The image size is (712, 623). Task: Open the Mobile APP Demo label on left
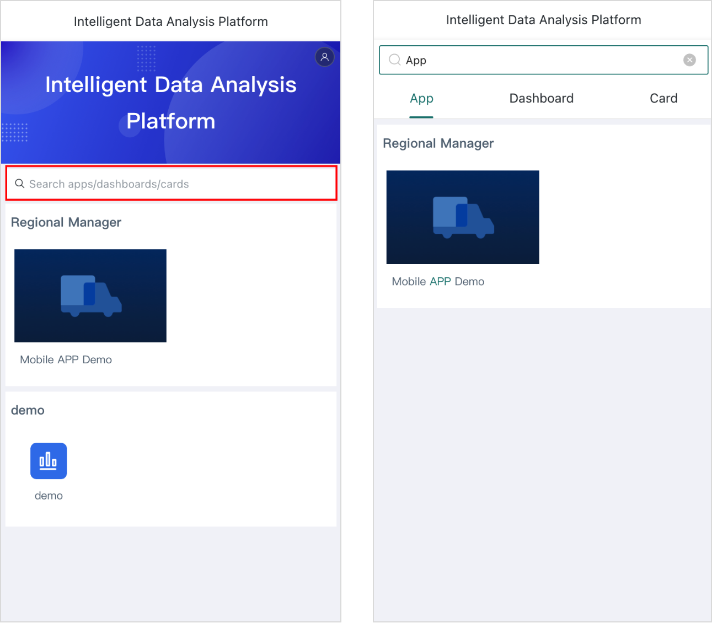(66, 359)
